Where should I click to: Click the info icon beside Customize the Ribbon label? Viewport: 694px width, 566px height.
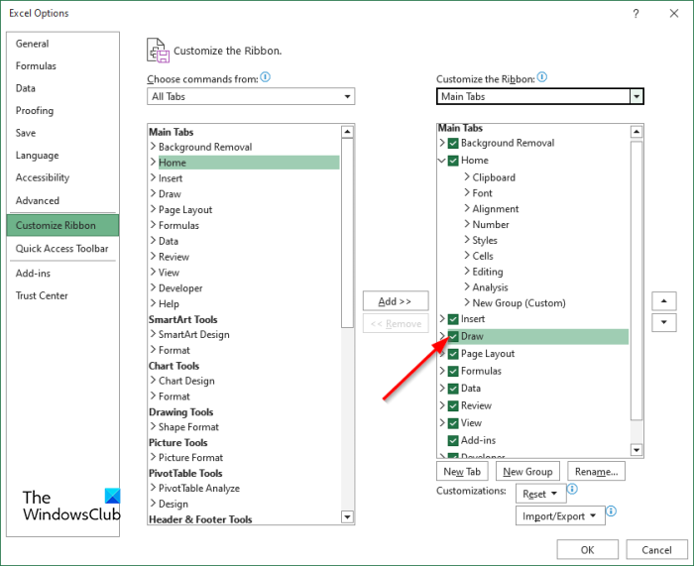tap(541, 77)
